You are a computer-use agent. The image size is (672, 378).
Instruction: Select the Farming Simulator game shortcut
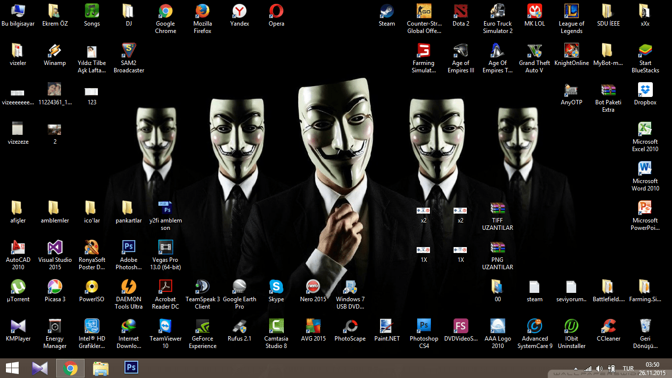(x=424, y=58)
